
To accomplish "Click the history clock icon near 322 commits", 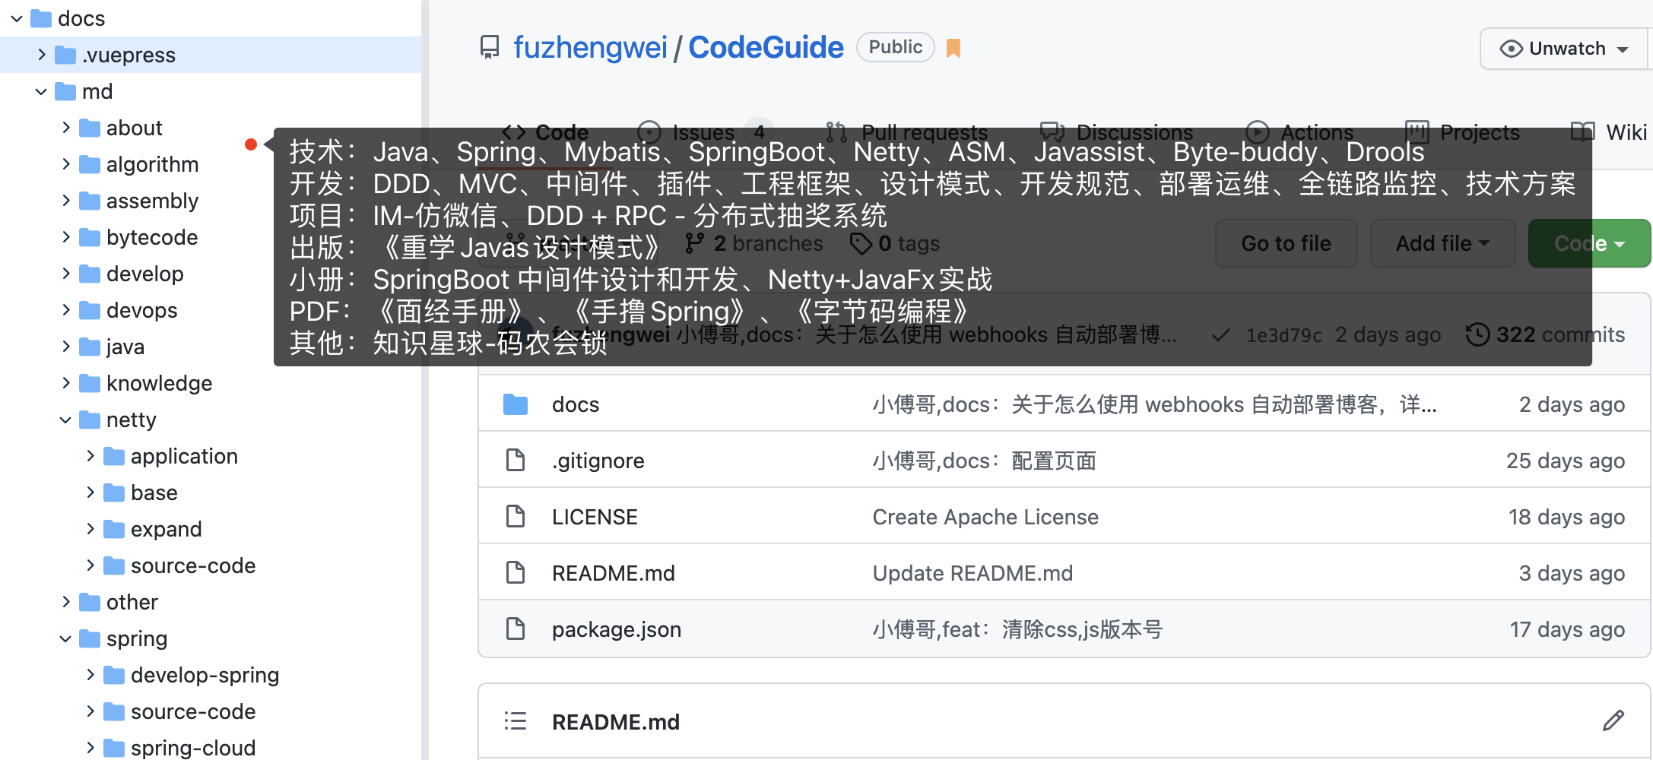I will click(x=1477, y=334).
